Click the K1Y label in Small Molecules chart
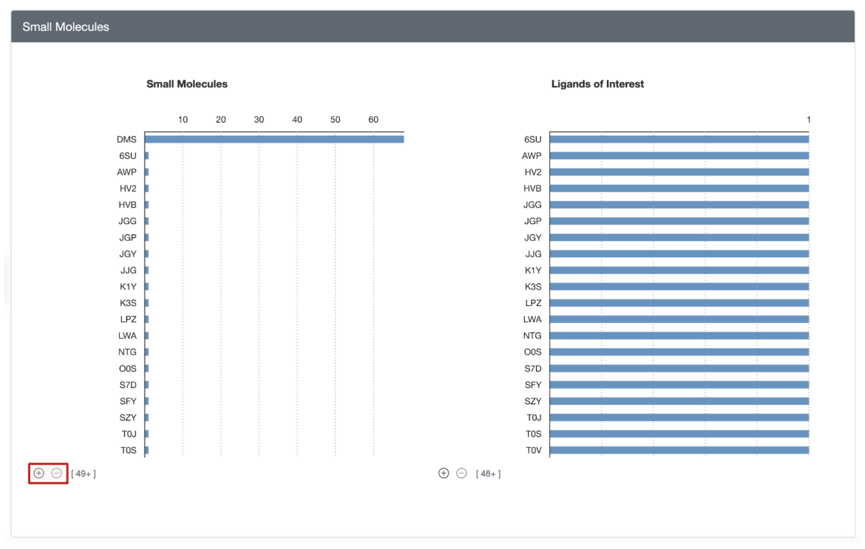Image resolution: width=865 pixels, height=549 pixels. [129, 287]
